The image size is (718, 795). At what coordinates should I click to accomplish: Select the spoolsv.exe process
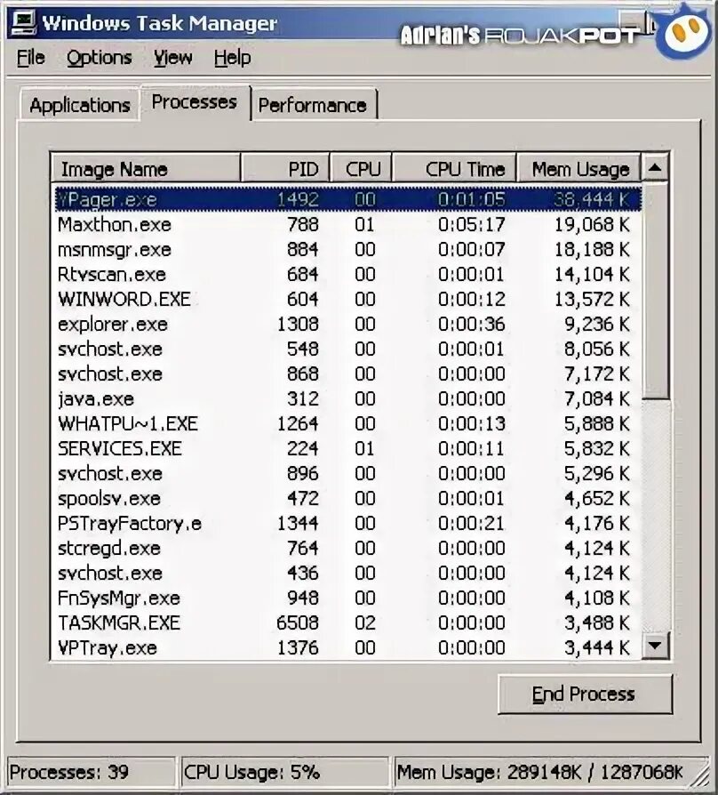(x=347, y=498)
